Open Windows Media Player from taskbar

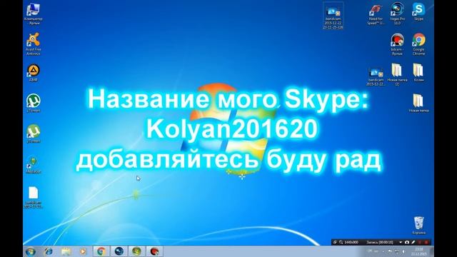click(x=84, y=251)
